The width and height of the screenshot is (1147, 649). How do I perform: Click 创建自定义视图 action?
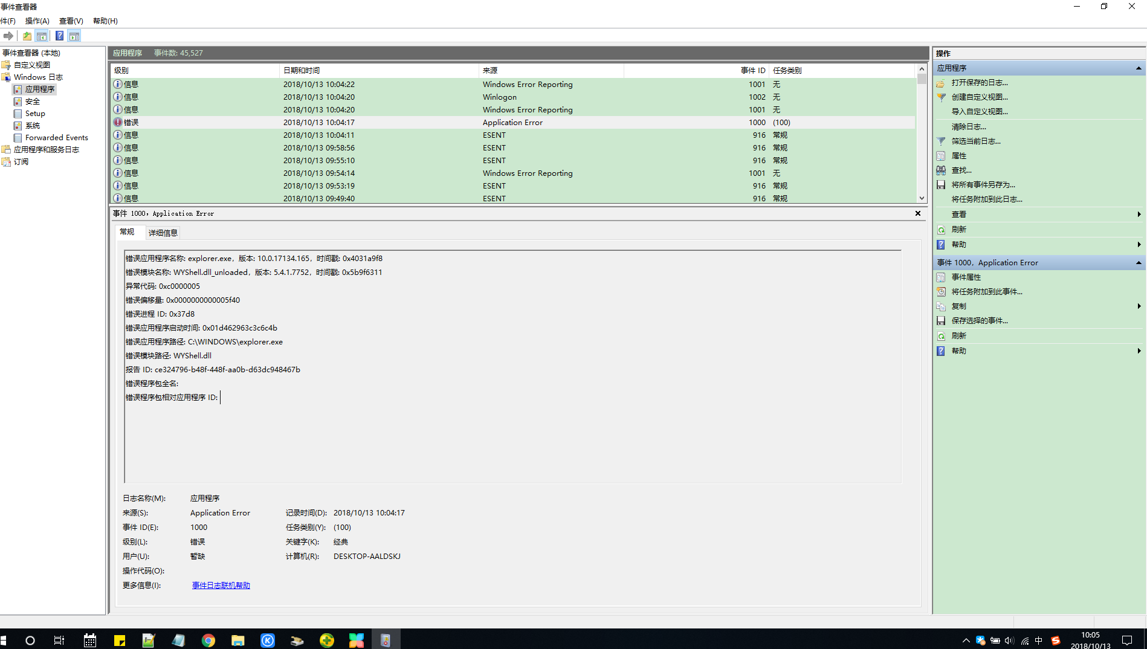pos(980,97)
